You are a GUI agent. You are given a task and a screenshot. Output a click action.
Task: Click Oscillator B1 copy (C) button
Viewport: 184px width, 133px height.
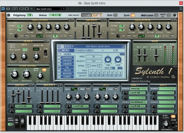(70, 20)
